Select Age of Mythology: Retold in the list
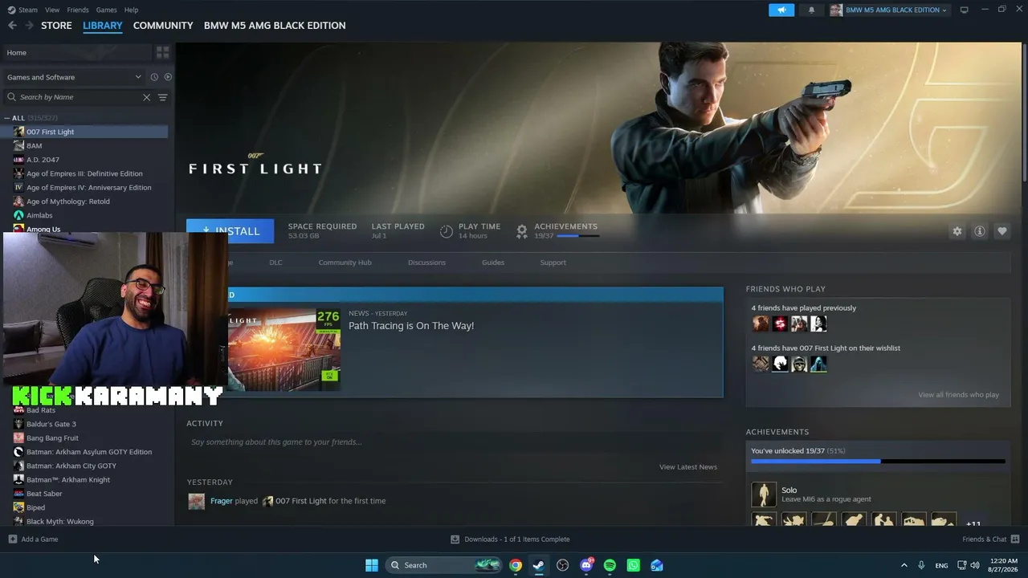1028x578 pixels. click(68, 201)
